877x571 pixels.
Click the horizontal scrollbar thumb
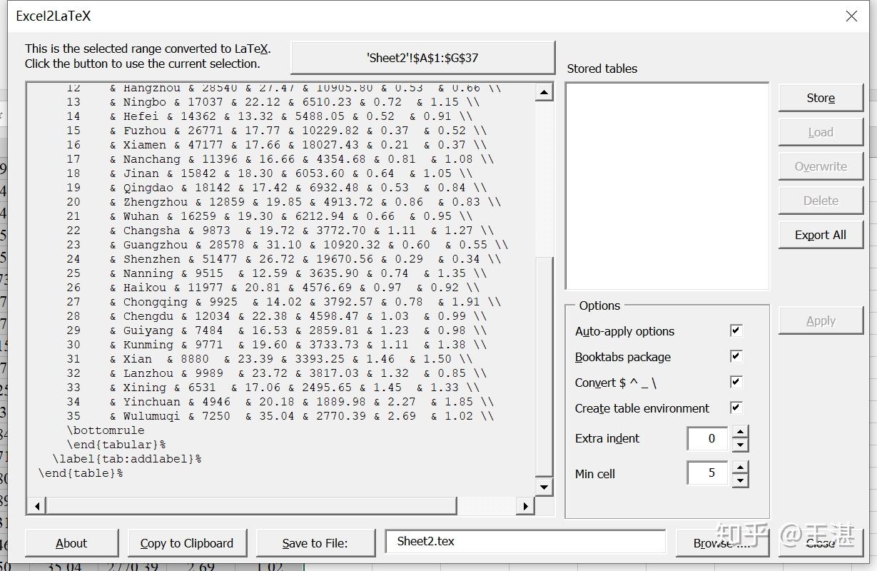pos(251,506)
